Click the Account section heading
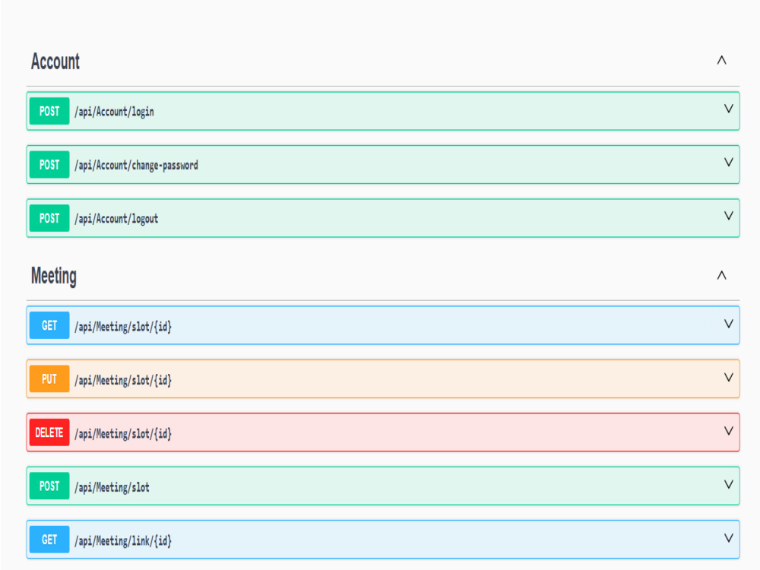Screen dimensions: 760x570 (55, 62)
